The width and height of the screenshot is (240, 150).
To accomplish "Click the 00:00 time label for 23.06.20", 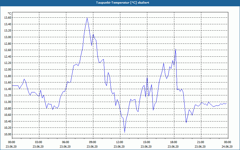I will (11, 142).
